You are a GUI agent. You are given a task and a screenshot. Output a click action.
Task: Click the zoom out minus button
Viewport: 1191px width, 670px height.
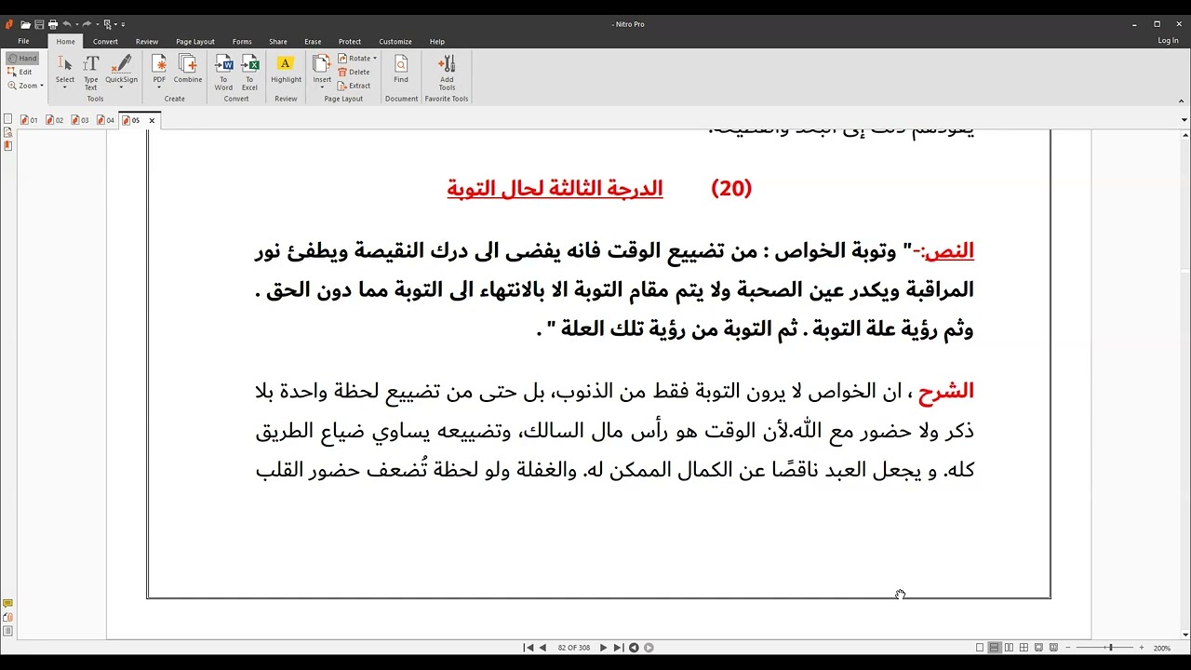tap(1068, 648)
